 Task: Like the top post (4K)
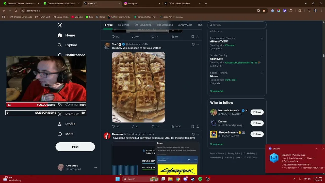tap(155, 37)
